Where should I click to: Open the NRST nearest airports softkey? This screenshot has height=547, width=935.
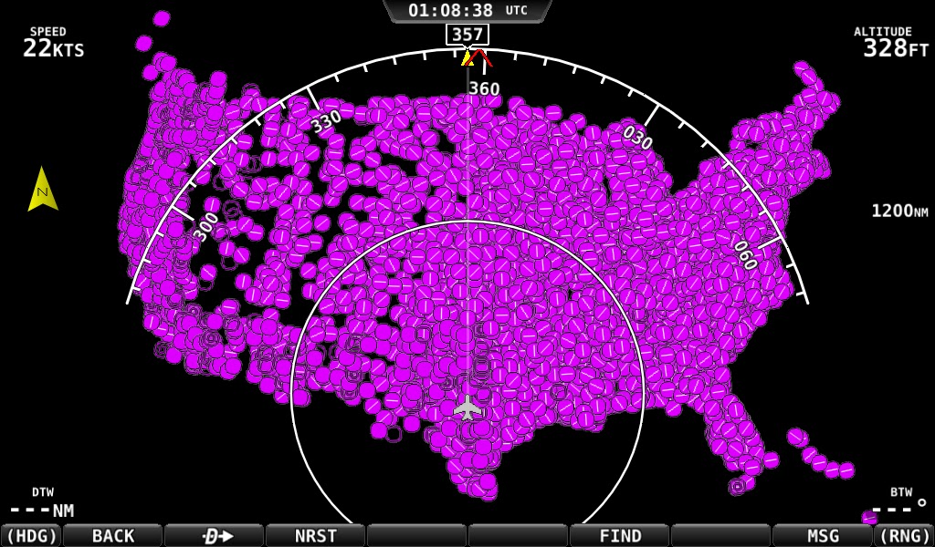[315, 536]
